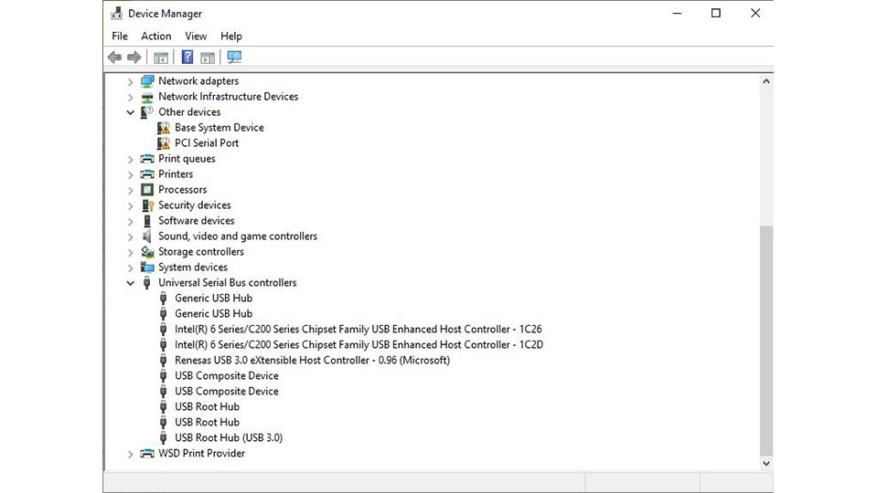Click the Show/Hide Action Pane icon

coord(208,58)
